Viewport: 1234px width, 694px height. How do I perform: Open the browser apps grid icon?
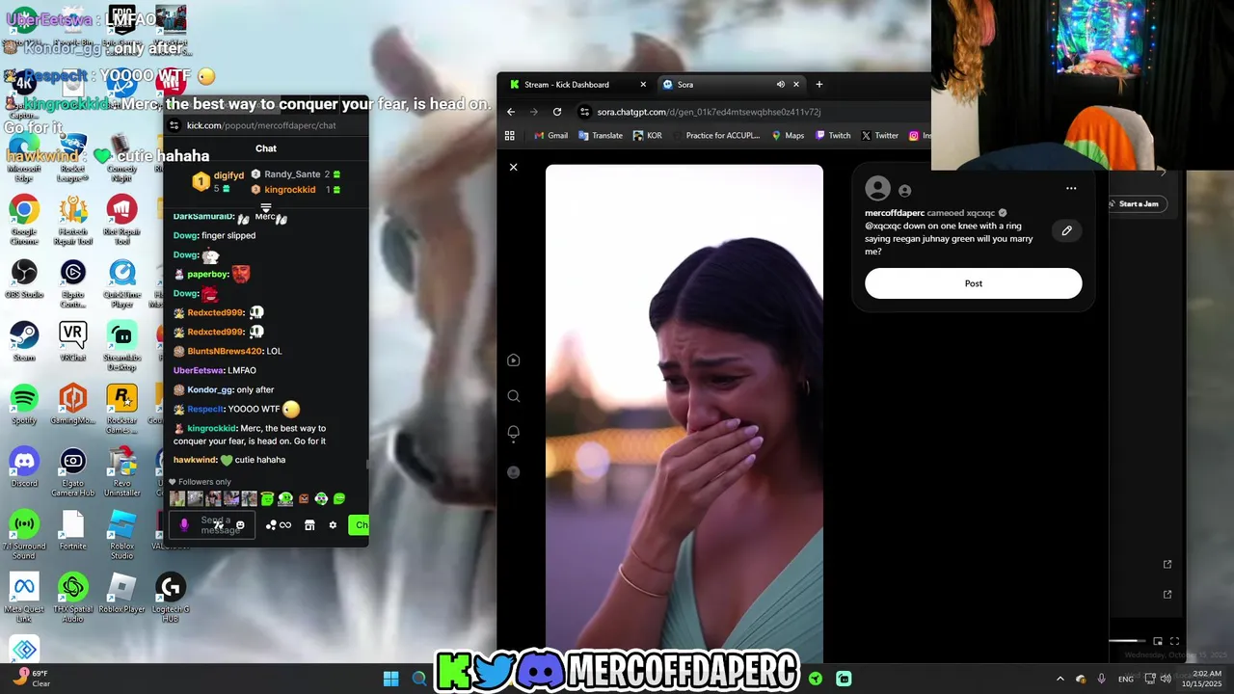point(510,136)
